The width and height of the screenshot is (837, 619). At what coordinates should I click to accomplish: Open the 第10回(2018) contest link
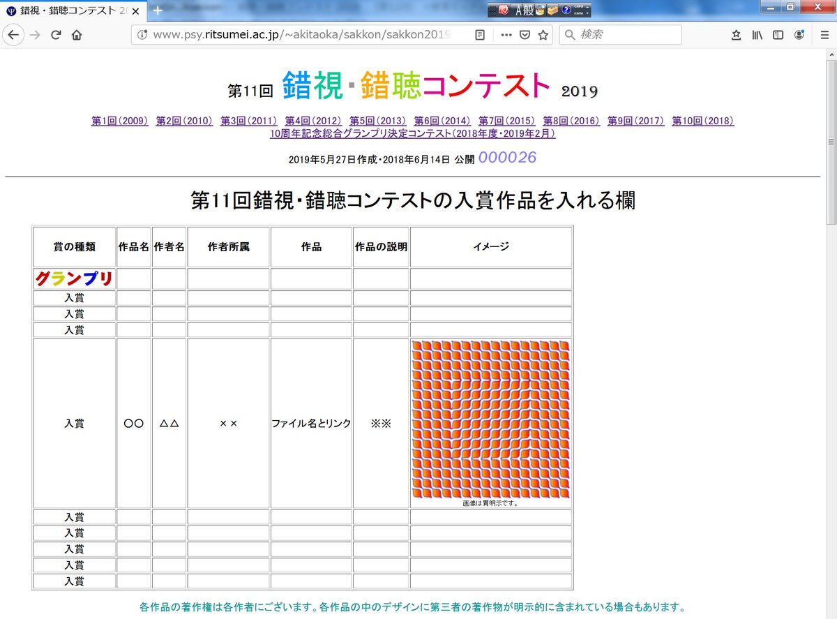(x=703, y=121)
